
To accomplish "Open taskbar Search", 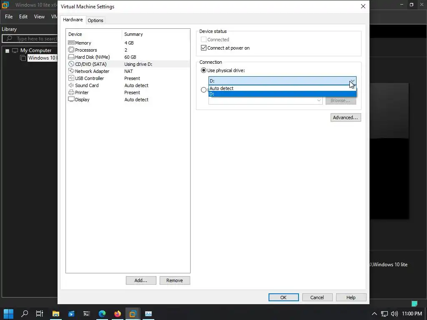I will [25, 313].
